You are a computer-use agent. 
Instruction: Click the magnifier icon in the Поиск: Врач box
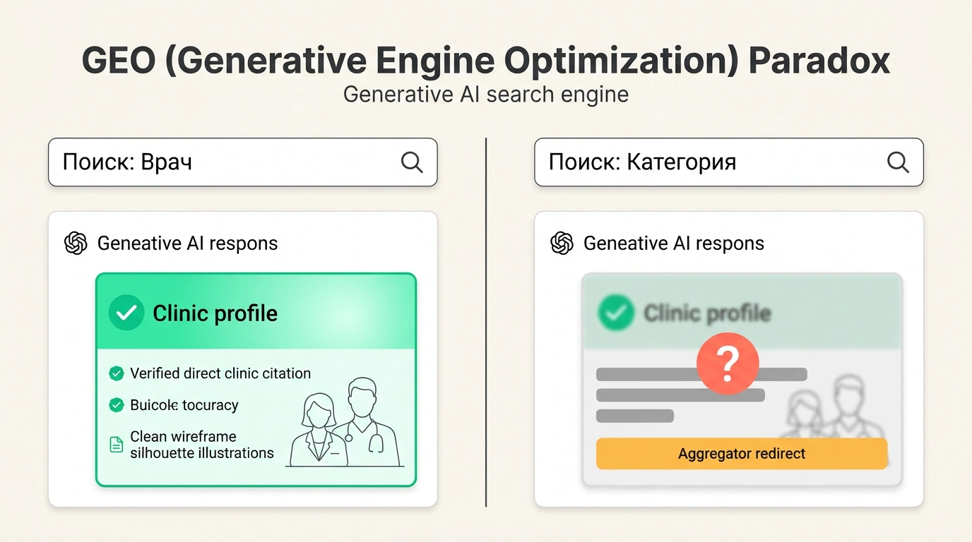pyautogui.click(x=412, y=162)
